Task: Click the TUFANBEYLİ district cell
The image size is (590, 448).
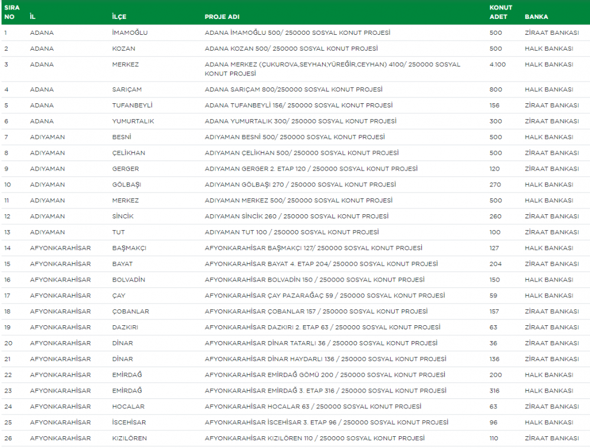Action: 132,106
